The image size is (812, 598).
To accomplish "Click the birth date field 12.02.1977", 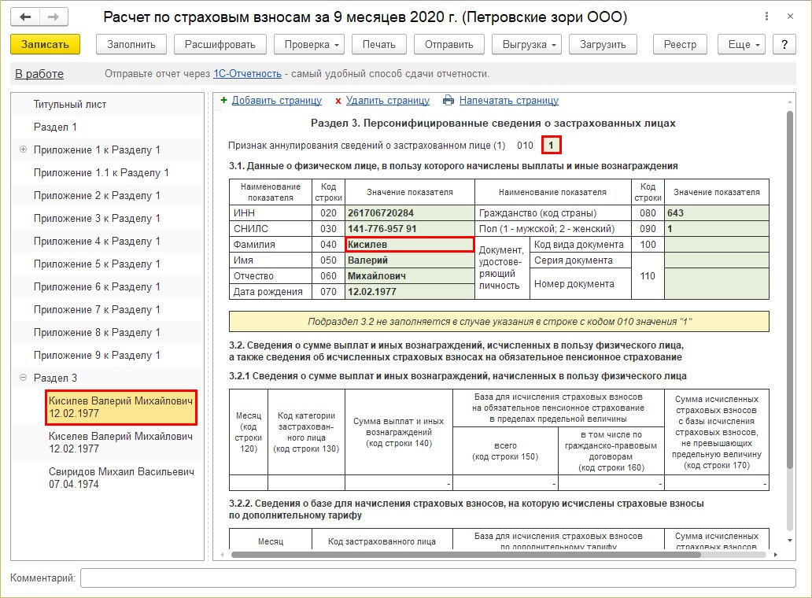I will [410, 291].
